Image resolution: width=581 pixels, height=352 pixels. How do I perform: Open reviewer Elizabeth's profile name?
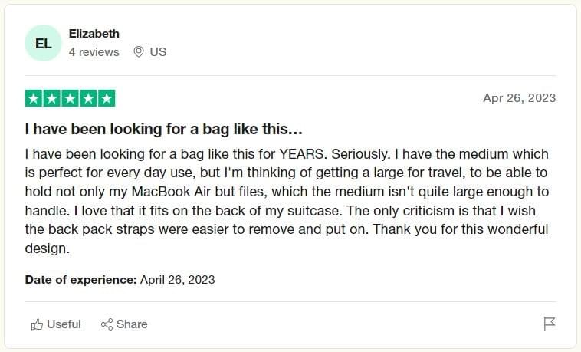[x=94, y=34]
